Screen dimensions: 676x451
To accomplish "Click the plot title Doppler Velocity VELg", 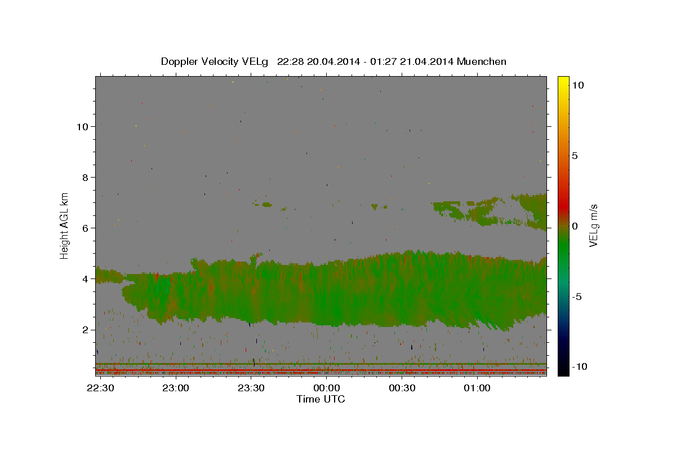I will [x=215, y=61].
